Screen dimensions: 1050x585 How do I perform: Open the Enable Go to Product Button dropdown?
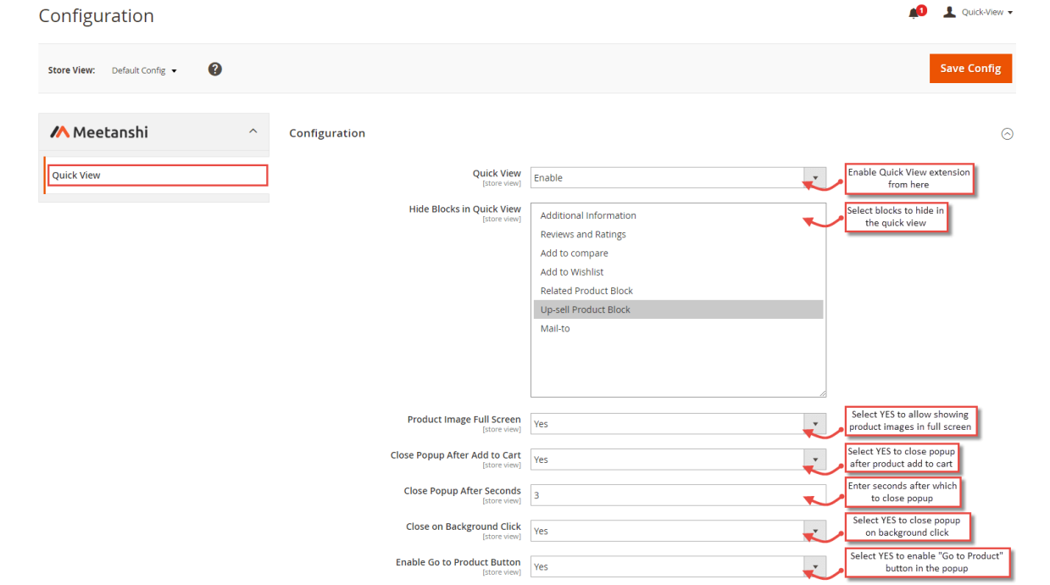point(814,565)
